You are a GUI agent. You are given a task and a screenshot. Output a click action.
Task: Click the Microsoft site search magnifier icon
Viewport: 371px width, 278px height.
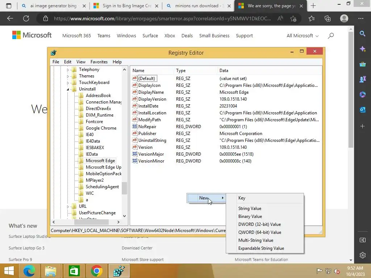[331, 36]
